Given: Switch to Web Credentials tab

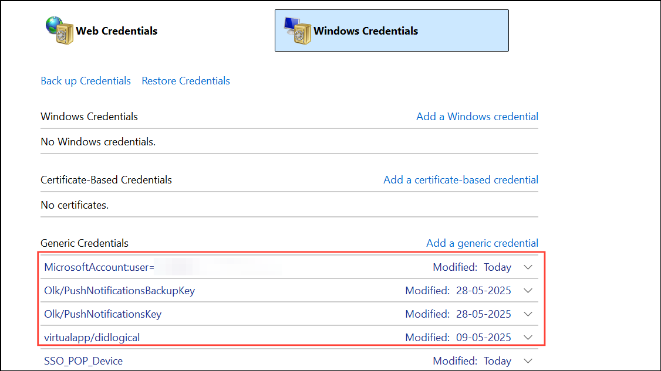Looking at the screenshot, I should [102, 30].
